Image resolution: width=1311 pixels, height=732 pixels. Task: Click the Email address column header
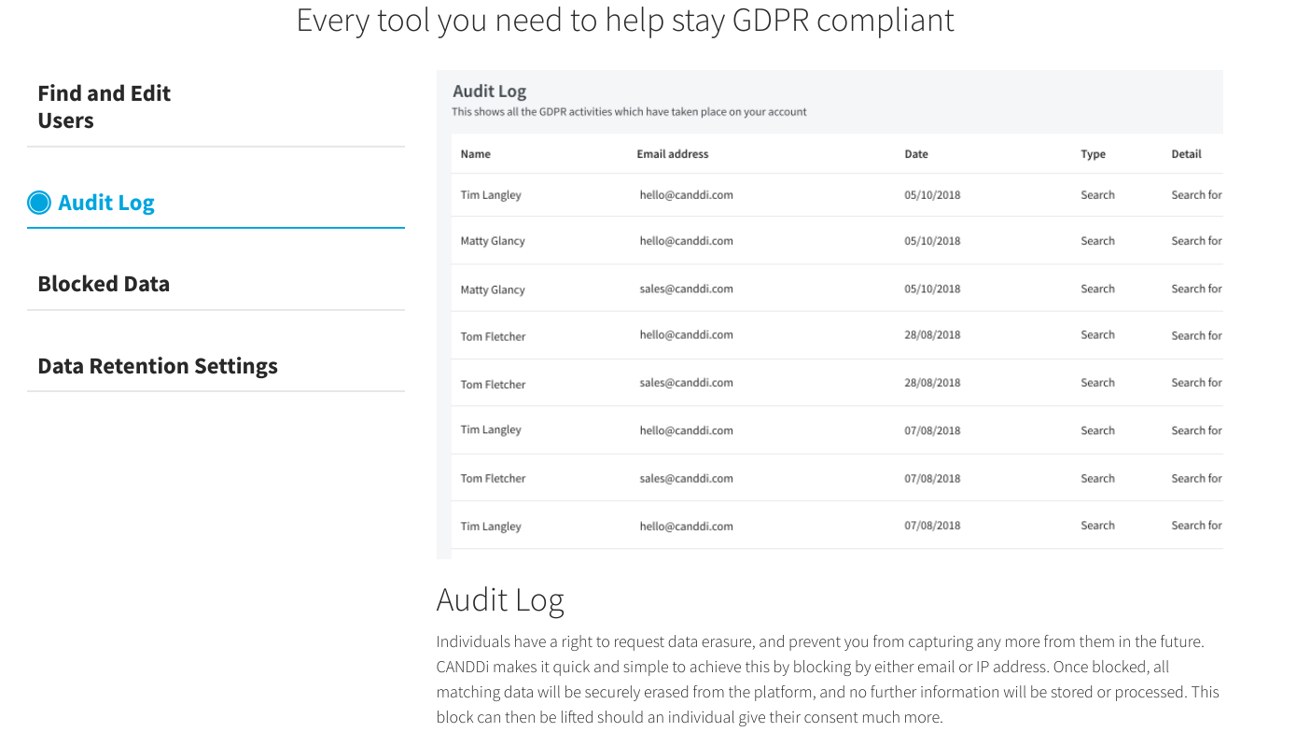coord(673,154)
